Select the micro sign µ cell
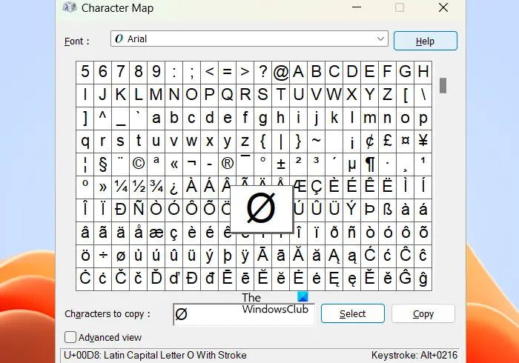 click(352, 164)
